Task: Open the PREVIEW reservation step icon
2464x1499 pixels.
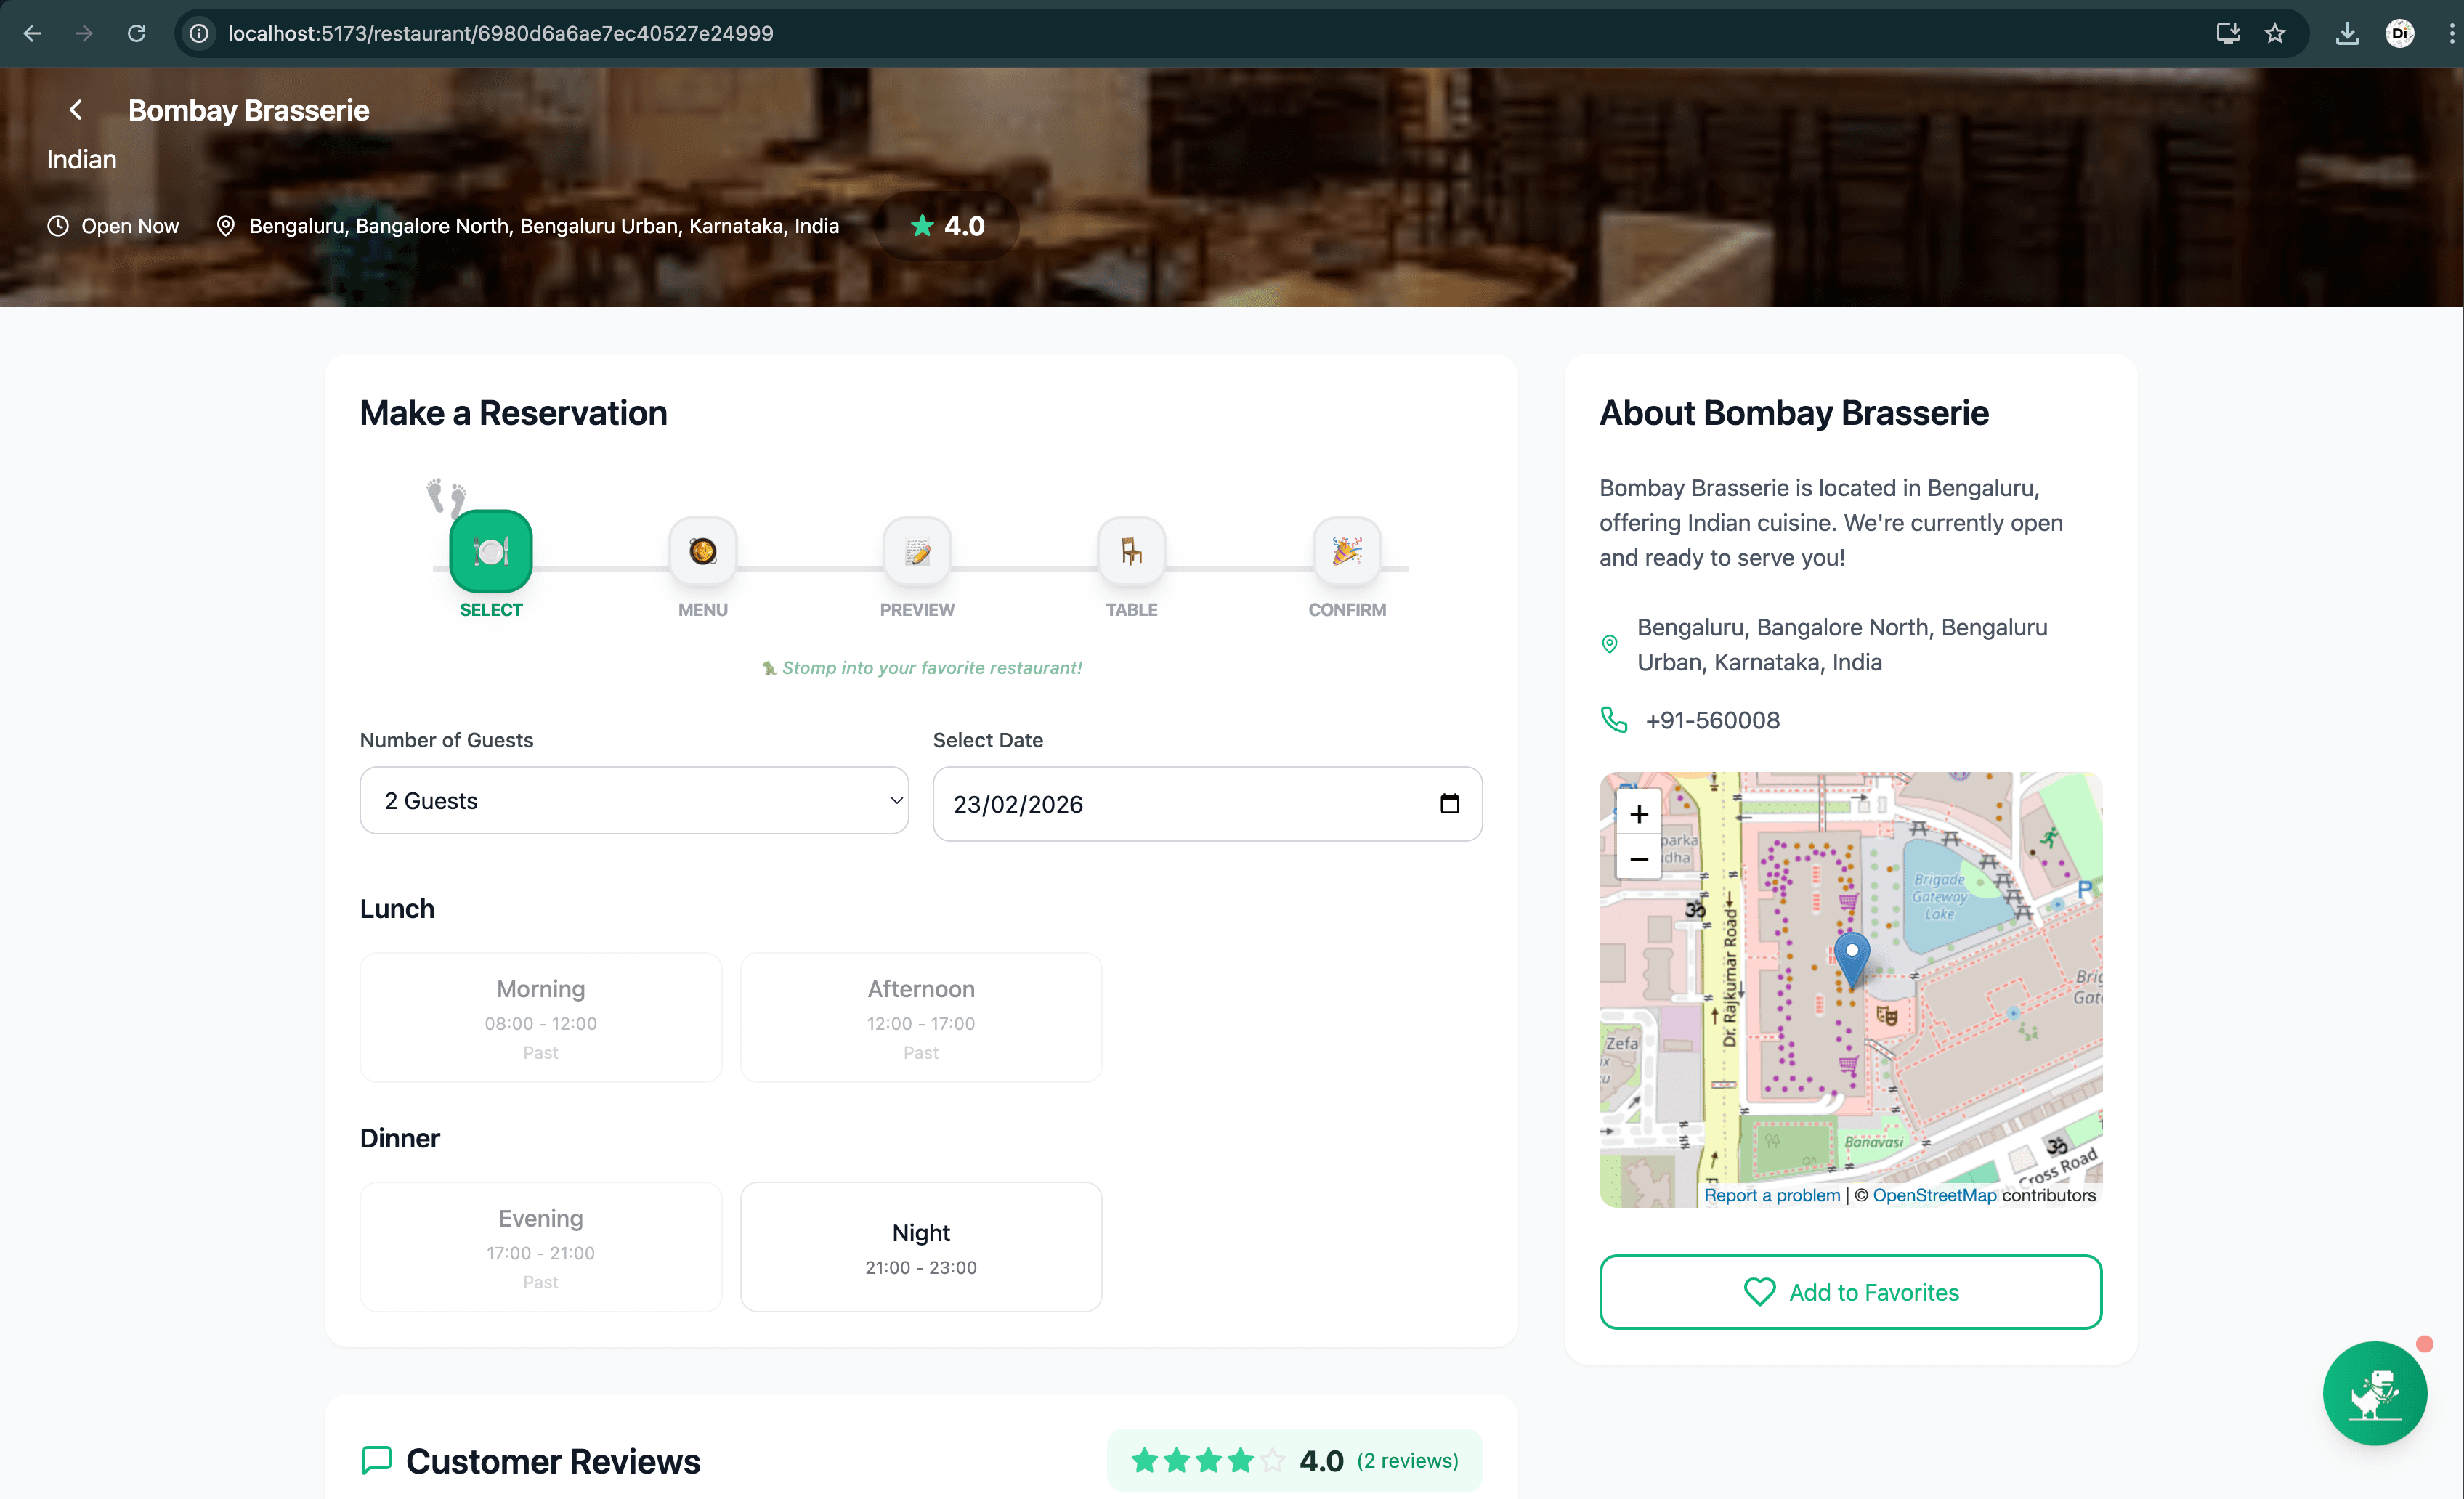Action: pyautogui.click(x=916, y=551)
